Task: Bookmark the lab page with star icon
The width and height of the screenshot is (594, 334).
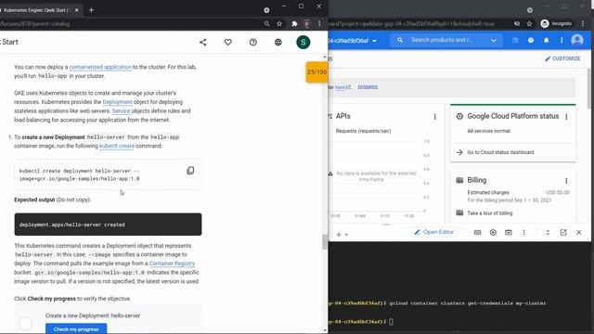Action: pos(279,23)
